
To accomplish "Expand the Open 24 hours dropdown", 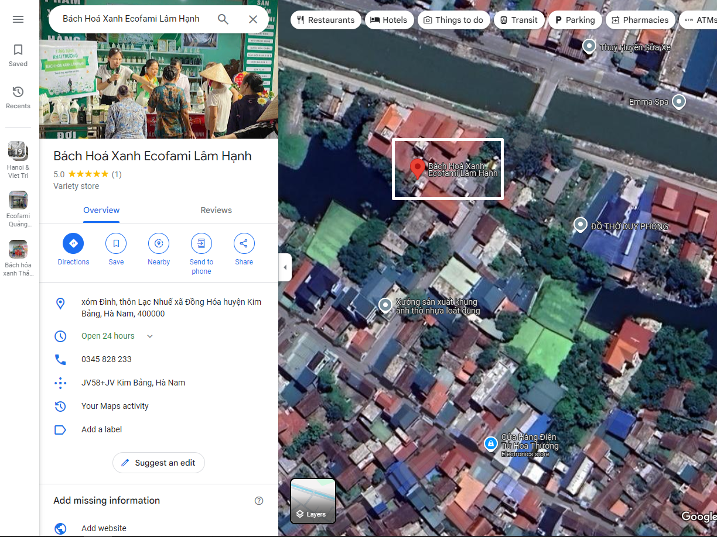I will coord(150,336).
